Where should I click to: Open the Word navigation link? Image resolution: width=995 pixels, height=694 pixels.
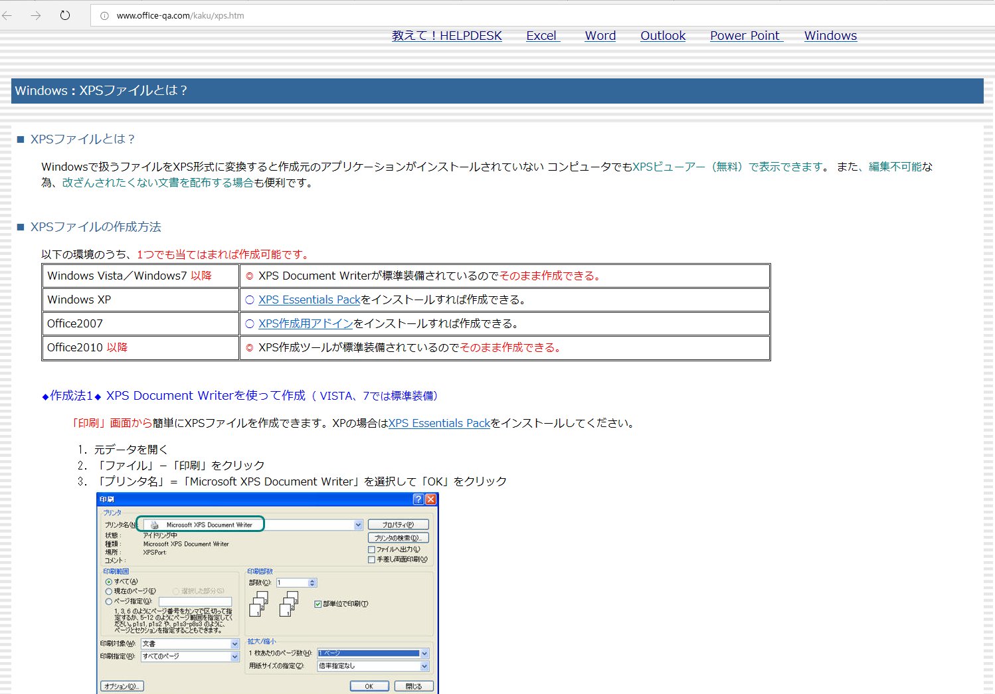600,36
